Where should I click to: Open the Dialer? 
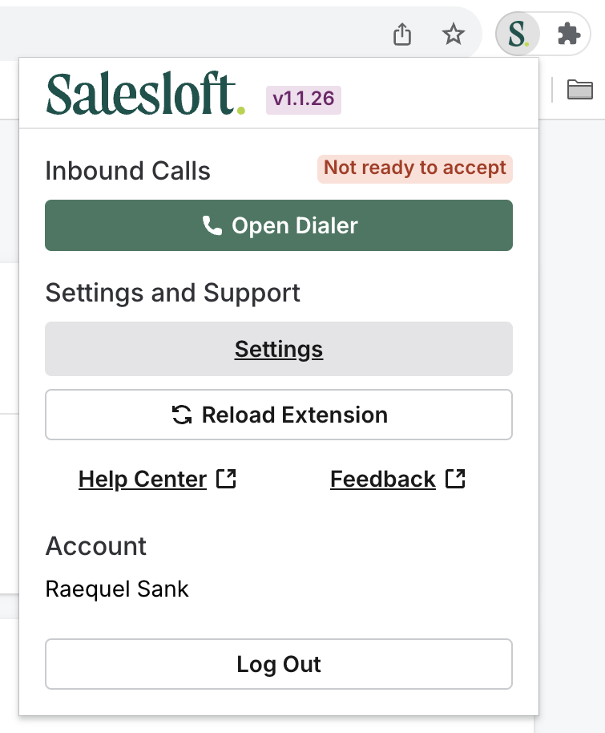pos(279,225)
